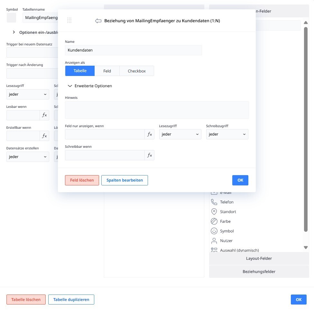Click the Telefon field icon
The height and width of the screenshot is (310, 314).
coord(214,202)
